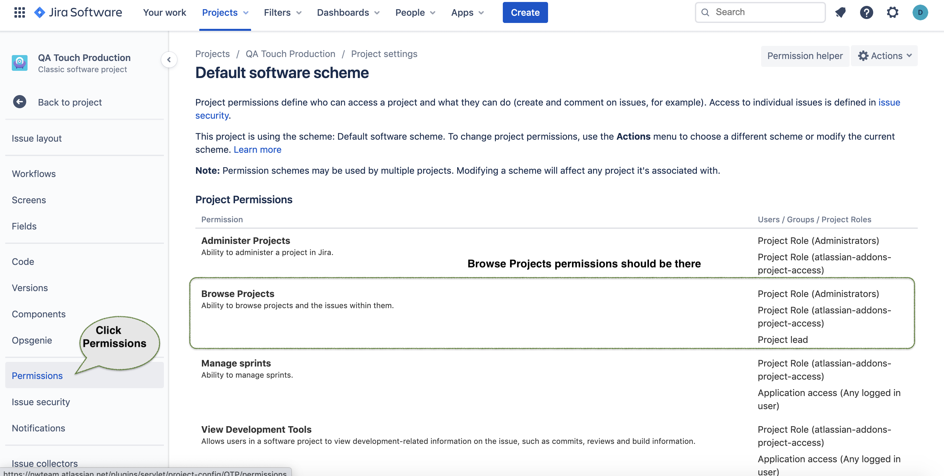Image resolution: width=944 pixels, height=476 pixels.
Task: Open the notifications megaphone icon
Action: click(x=840, y=12)
